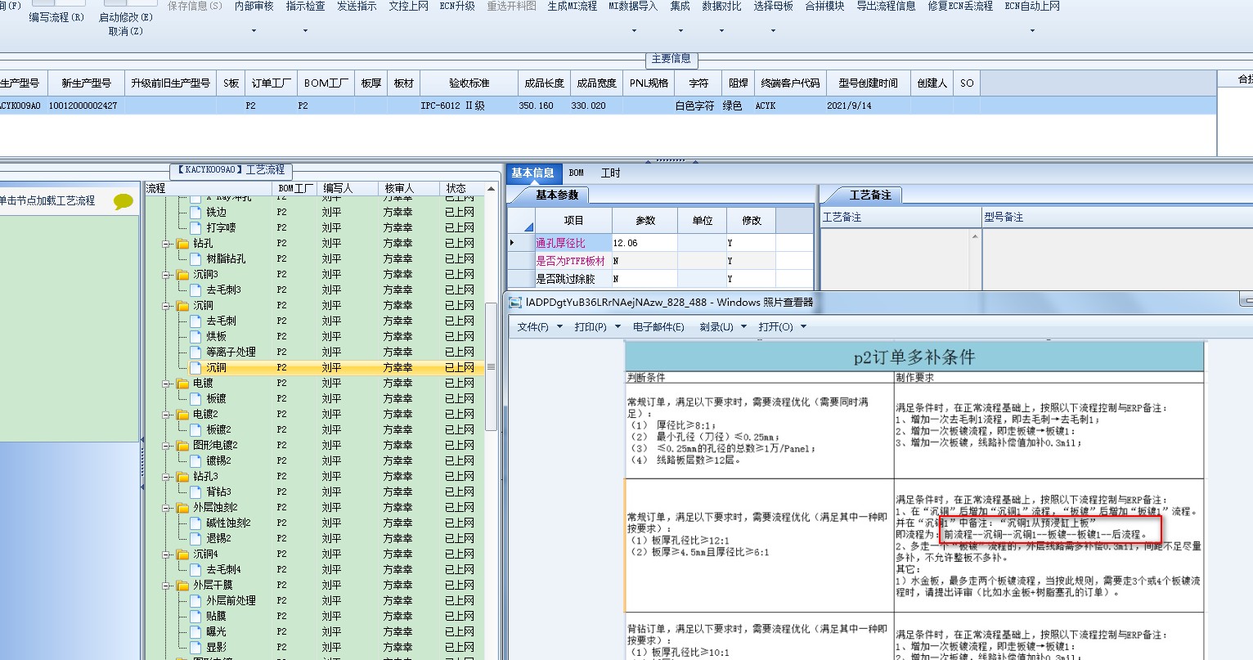1253x660 pixels.
Task: Click the folder icon beside 沉铜3
Action: click(x=182, y=275)
